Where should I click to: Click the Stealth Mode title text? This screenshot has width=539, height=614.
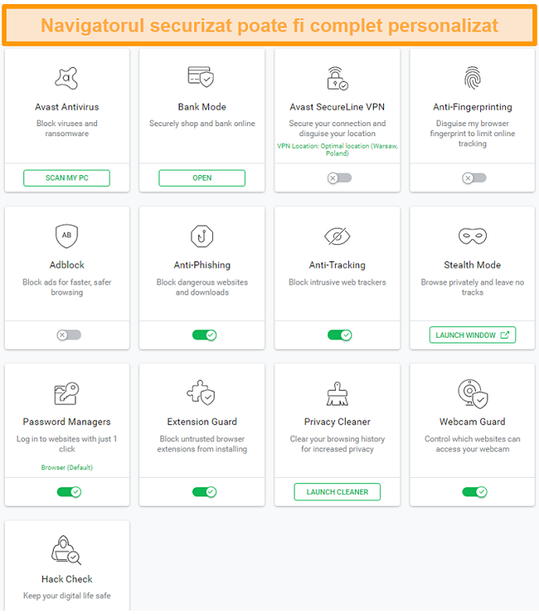tap(473, 266)
